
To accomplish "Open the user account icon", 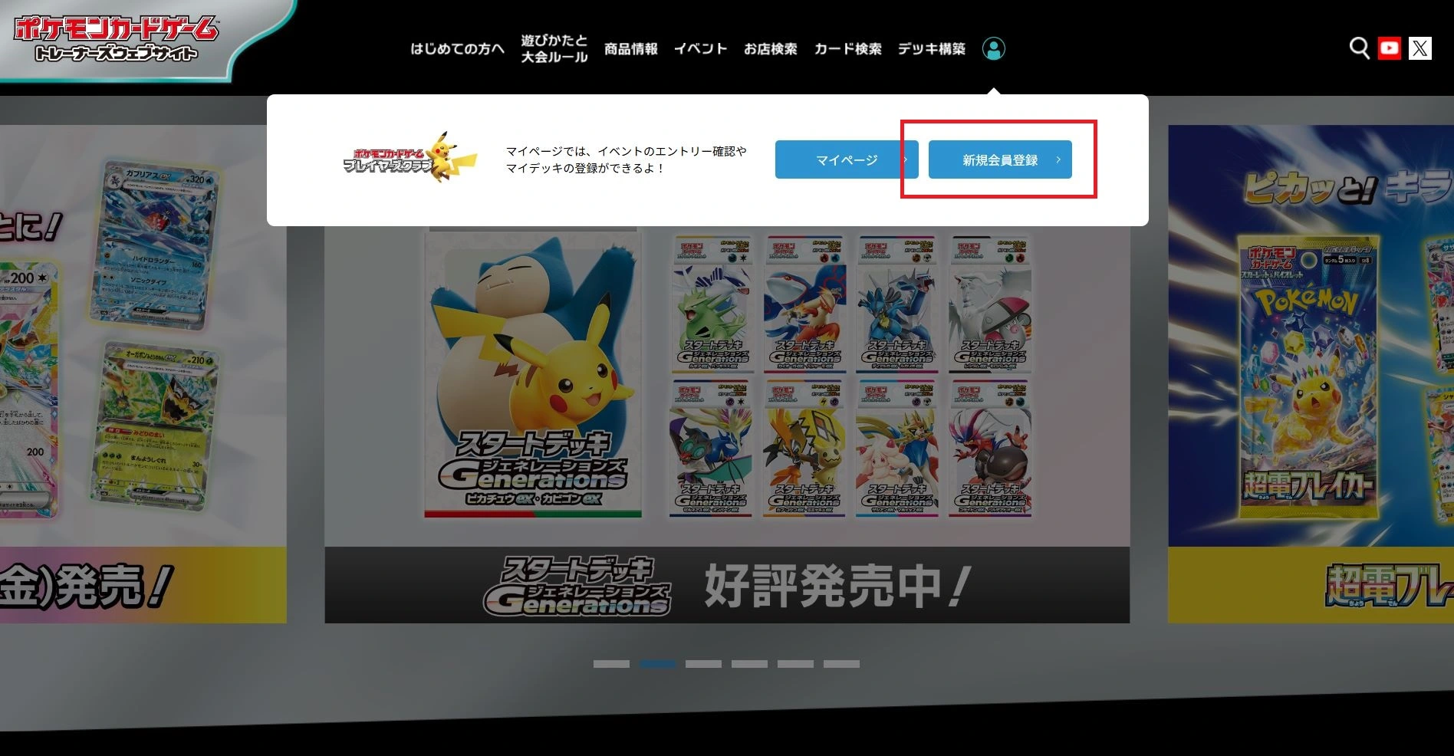I will point(993,48).
